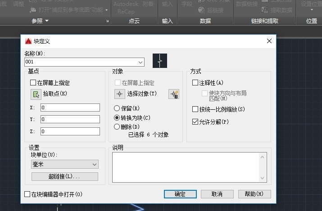This screenshot has width=322, height=211.
Task: Uncheck 允许分解 (Allow exploding)
Action: [195, 121]
